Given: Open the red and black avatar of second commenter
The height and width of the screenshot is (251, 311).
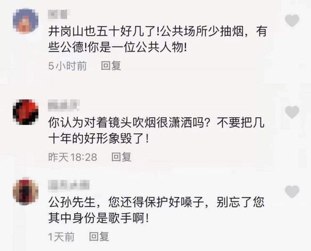Looking at the screenshot, I should click(26, 112).
